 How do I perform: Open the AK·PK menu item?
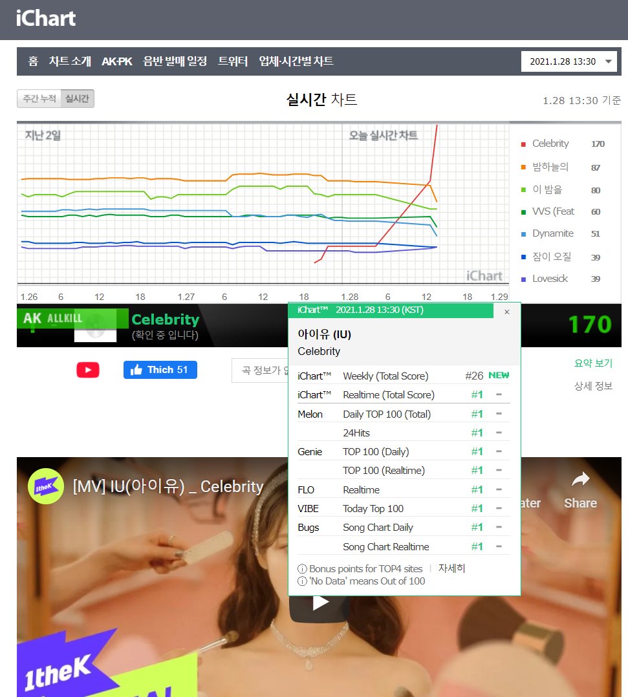click(117, 61)
